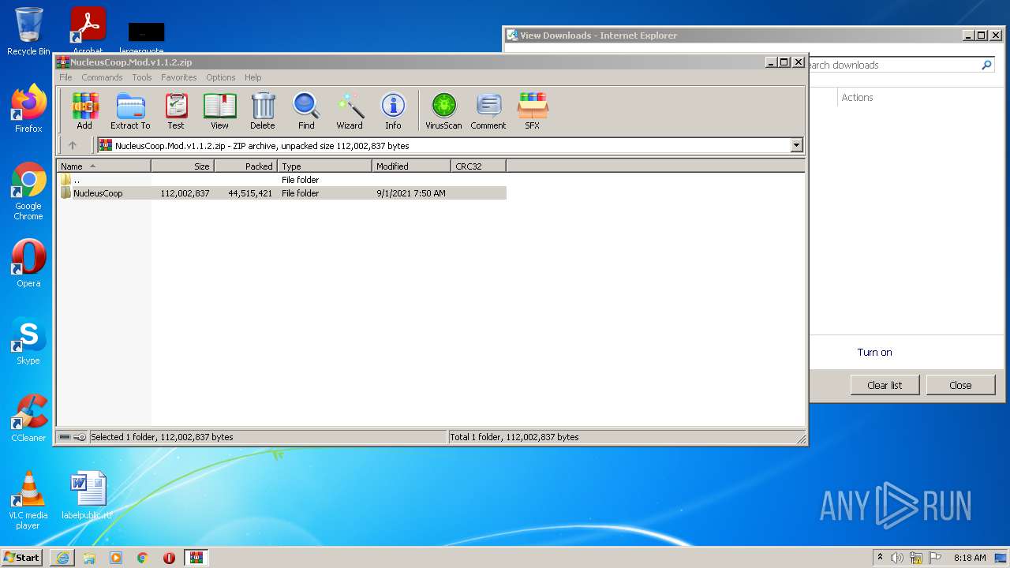Image resolution: width=1010 pixels, height=568 pixels.
Task: Click Opera icon in the taskbar
Action: 170,558
